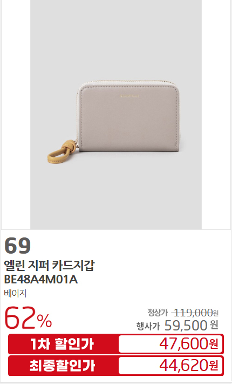The image size is (232, 384).
Task: Click model code BE48A4M01A
Action: (41, 280)
